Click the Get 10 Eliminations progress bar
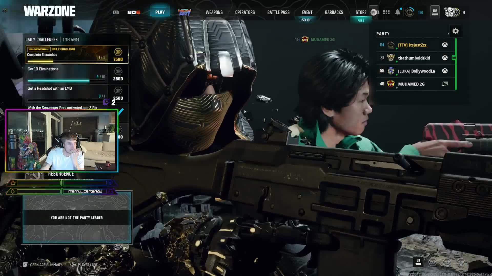The width and height of the screenshot is (492, 276). click(x=66, y=81)
